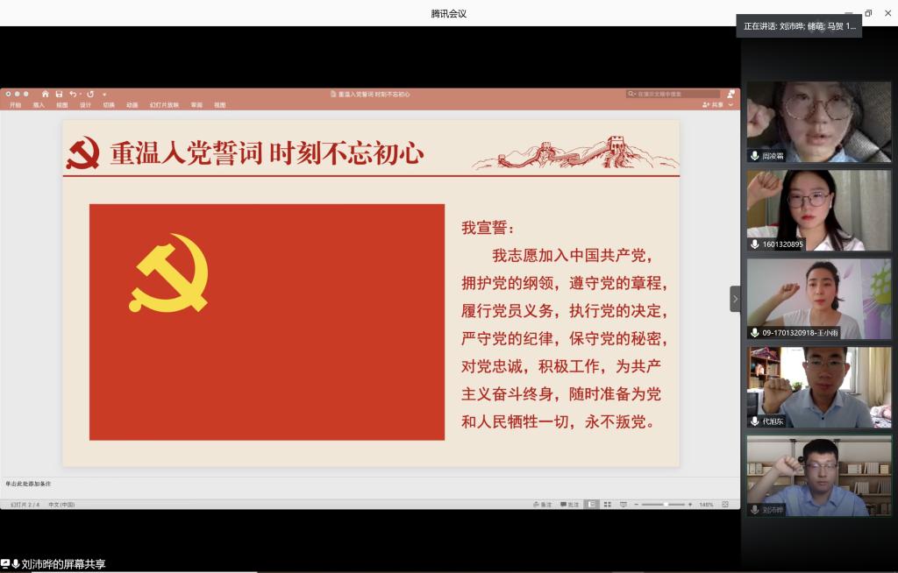
Task: Open the 设计 ribbon tab
Action: point(85,105)
